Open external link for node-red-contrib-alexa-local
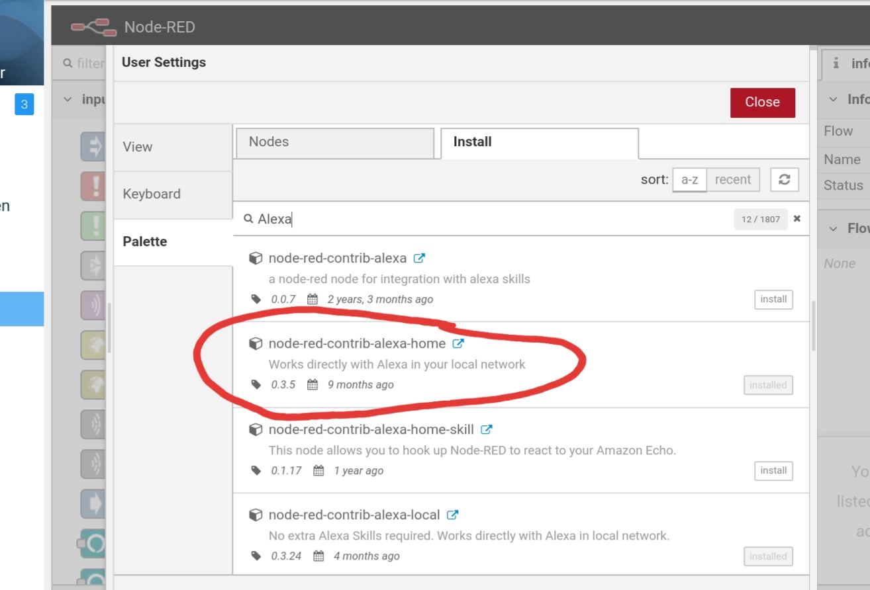Viewport: 870px width, 590px height. 453,515
